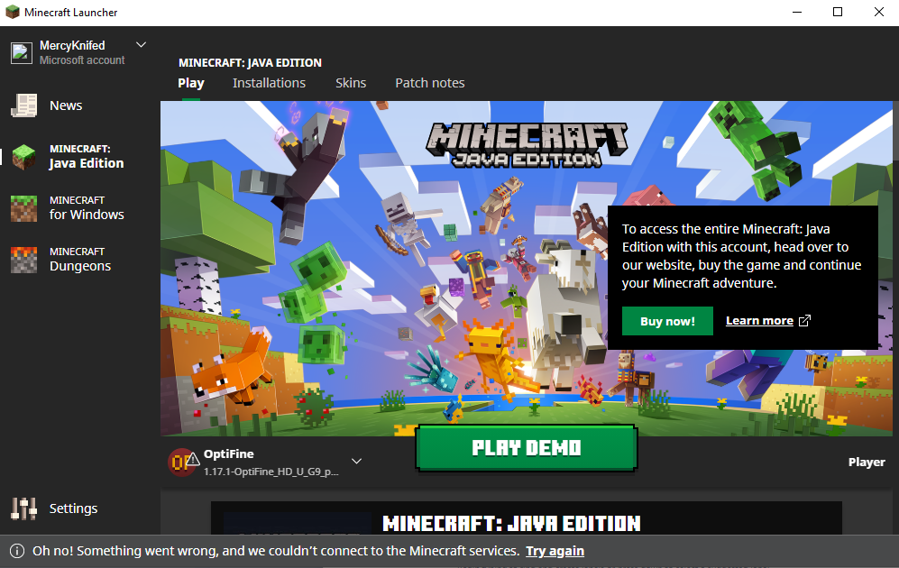Viewport: 899px width, 568px height.
Task: View the Patch notes tab
Action: (430, 83)
